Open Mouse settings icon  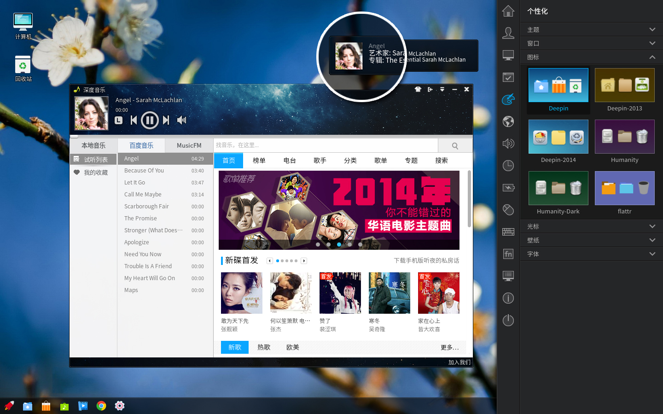pos(508,210)
